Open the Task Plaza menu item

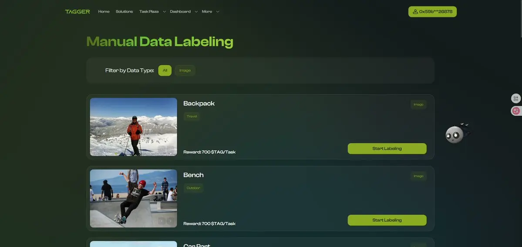point(149,12)
